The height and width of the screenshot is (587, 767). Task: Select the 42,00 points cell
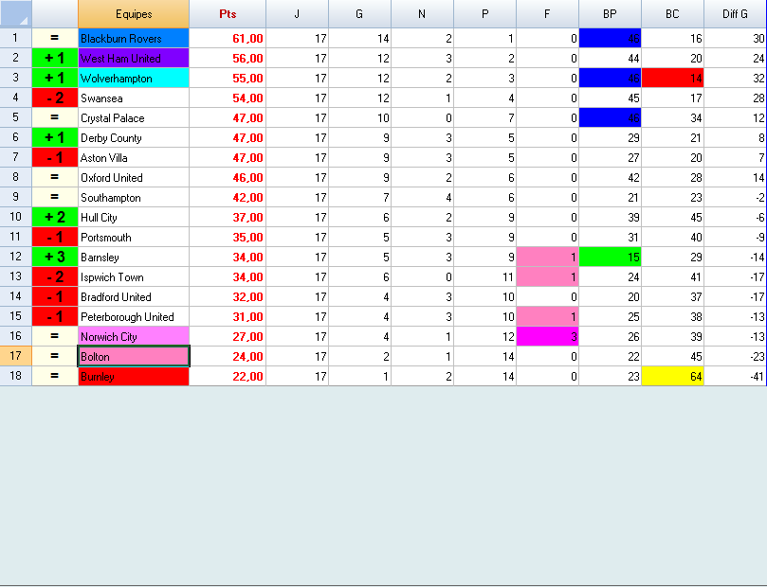point(228,197)
